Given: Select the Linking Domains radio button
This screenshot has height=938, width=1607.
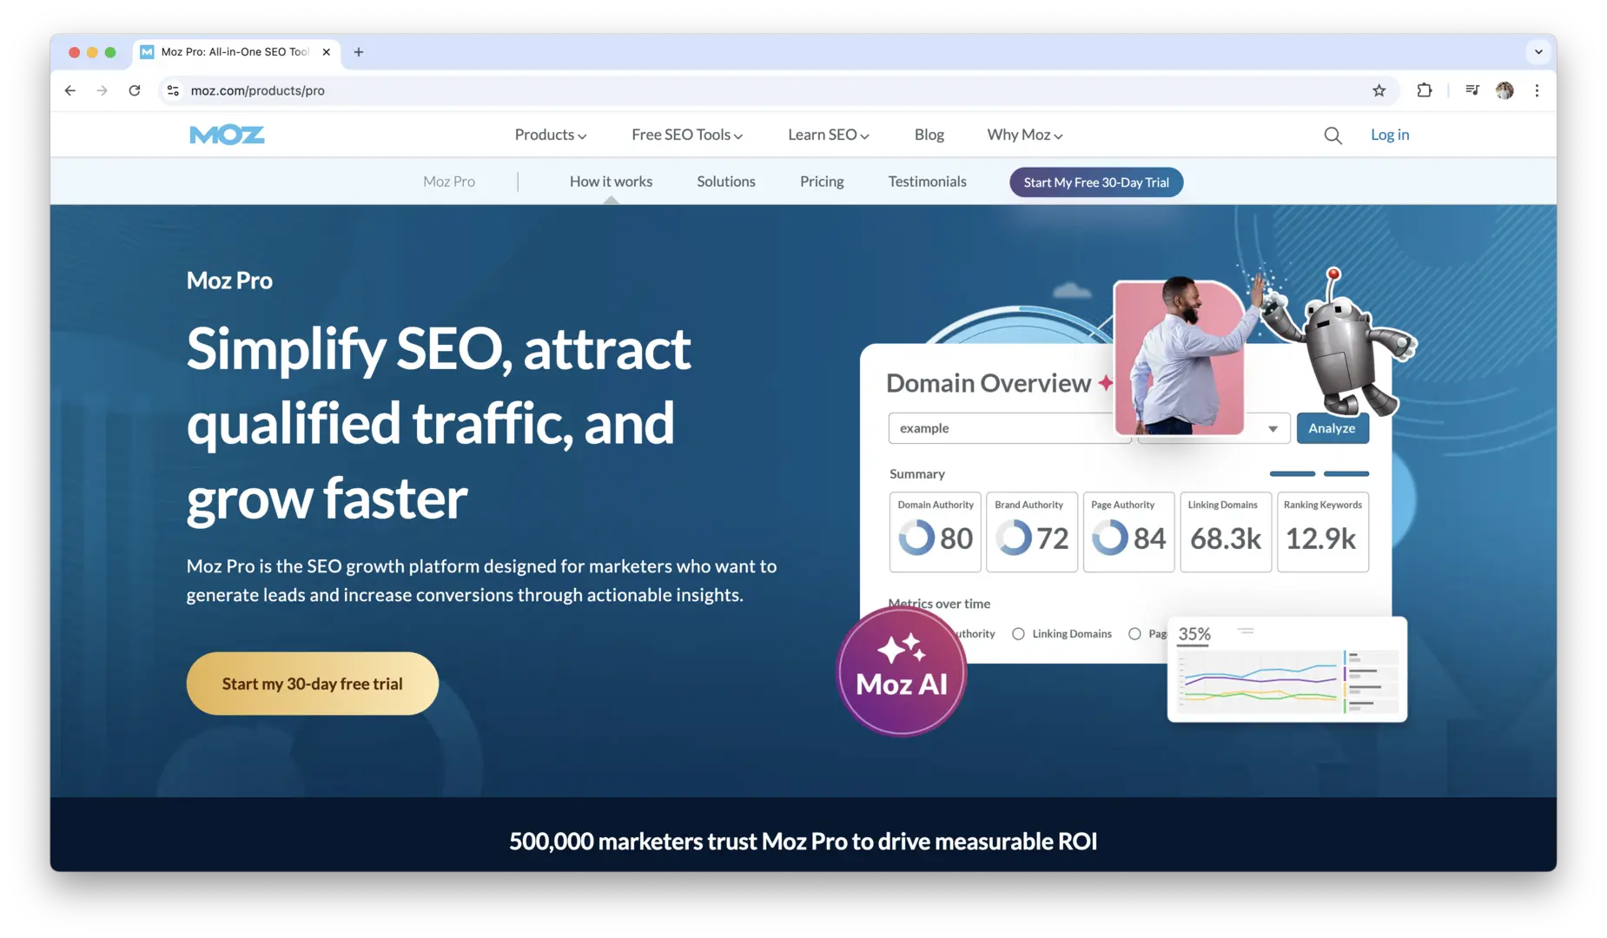Looking at the screenshot, I should coord(1018,634).
